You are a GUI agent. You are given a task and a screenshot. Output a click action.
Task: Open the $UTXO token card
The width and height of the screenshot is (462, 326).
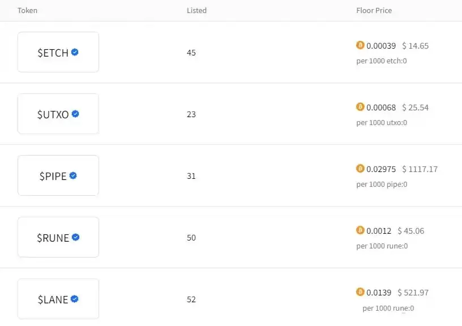click(x=58, y=114)
